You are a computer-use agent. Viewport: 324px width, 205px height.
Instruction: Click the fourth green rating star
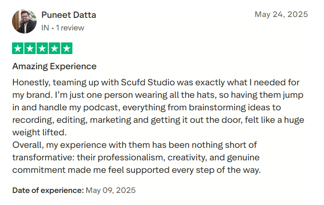click(x=54, y=48)
